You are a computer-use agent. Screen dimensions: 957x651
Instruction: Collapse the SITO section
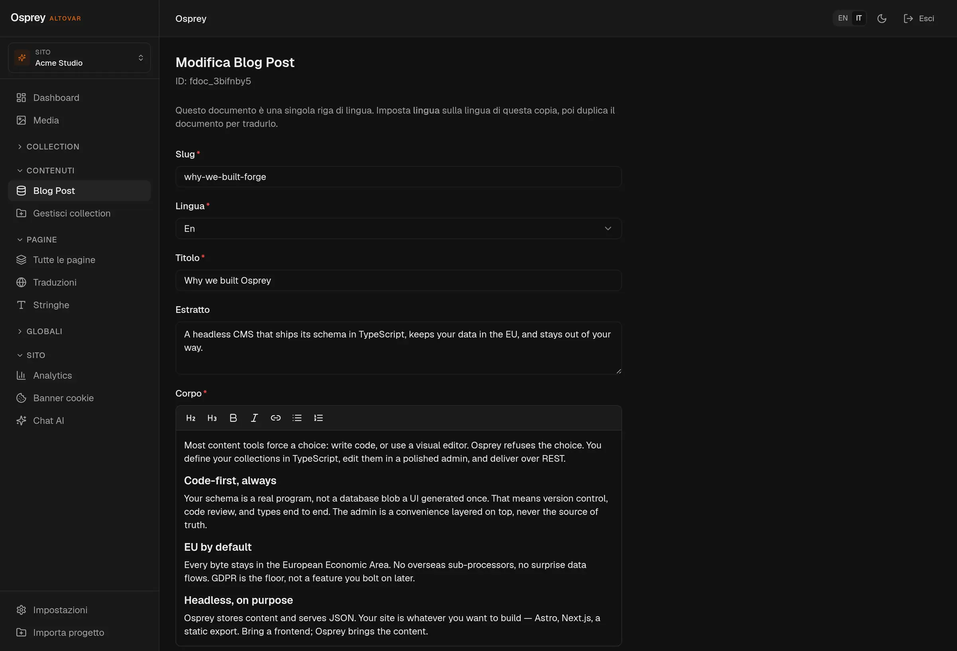point(31,355)
